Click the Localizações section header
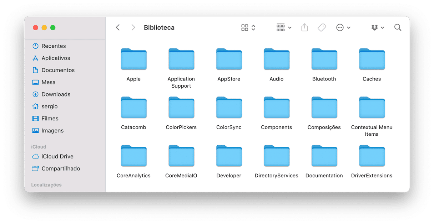 (46, 185)
